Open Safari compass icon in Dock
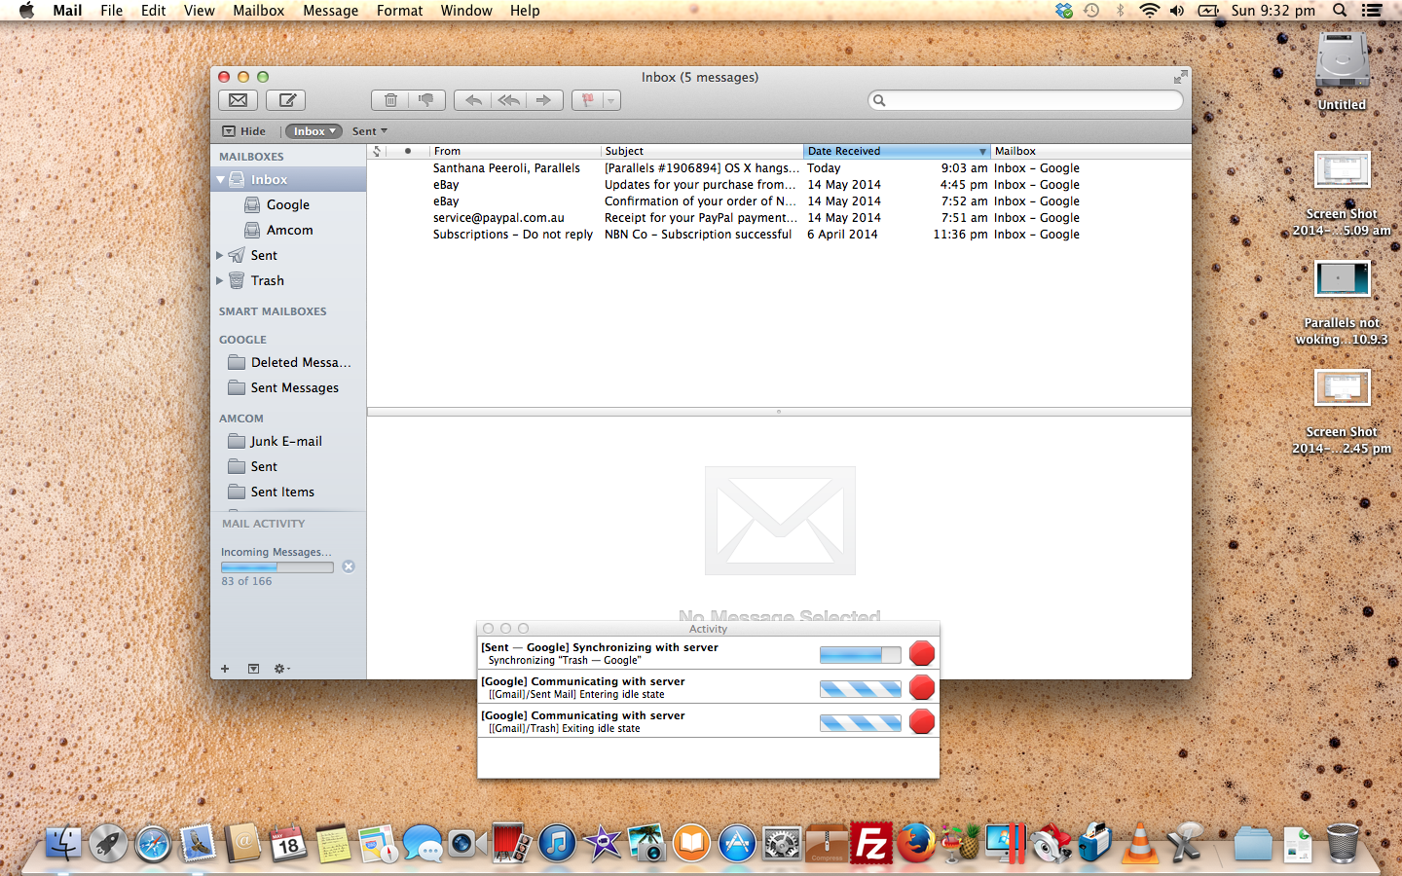 [x=153, y=845]
